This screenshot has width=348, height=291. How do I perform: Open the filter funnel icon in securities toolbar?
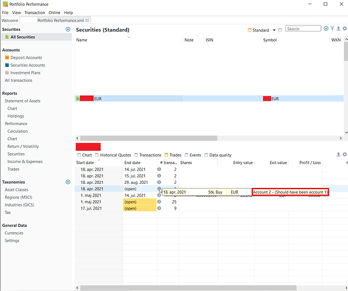(x=332, y=29)
